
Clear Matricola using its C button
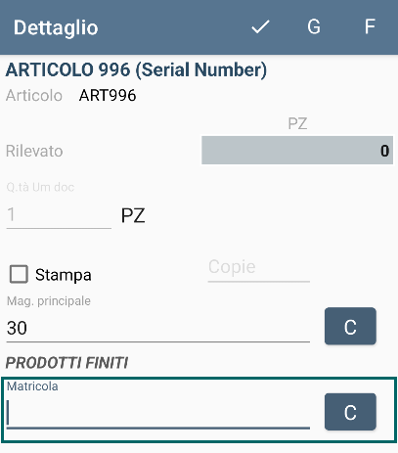[x=350, y=412]
